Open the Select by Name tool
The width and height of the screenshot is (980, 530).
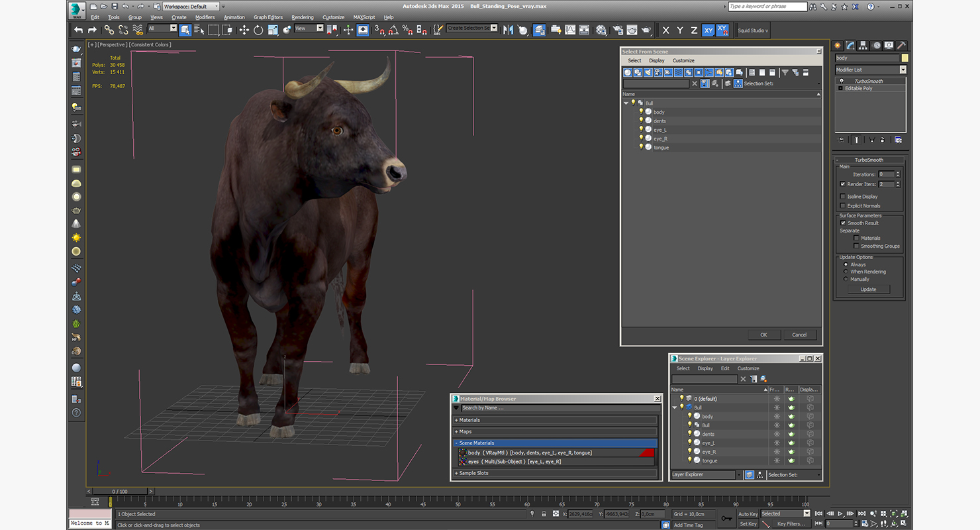click(x=199, y=30)
